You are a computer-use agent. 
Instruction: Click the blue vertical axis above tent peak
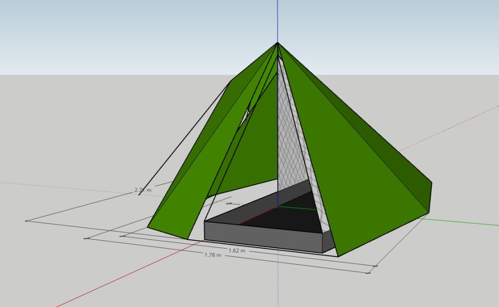point(278,19)
